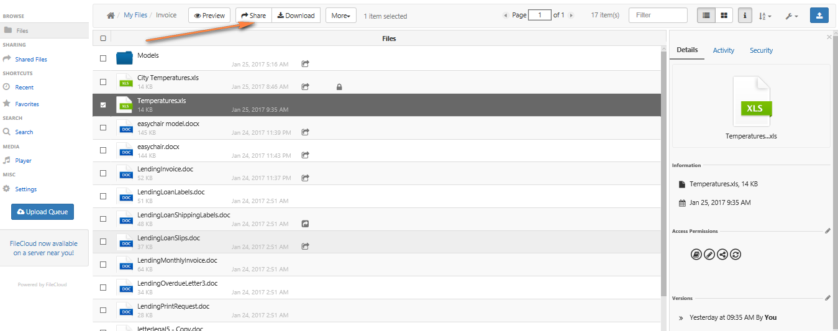Open Settings in sidebar
The image size is (838, 331).
point(26,189)
